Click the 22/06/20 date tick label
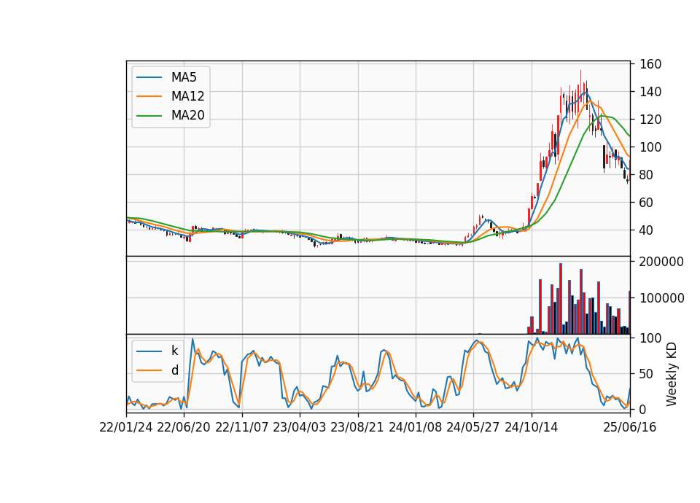700x503 pixels. pyautogui.click(x=184, y=427)
